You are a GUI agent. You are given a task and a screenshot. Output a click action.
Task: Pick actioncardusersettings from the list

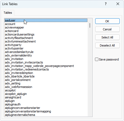click(46, 34)
